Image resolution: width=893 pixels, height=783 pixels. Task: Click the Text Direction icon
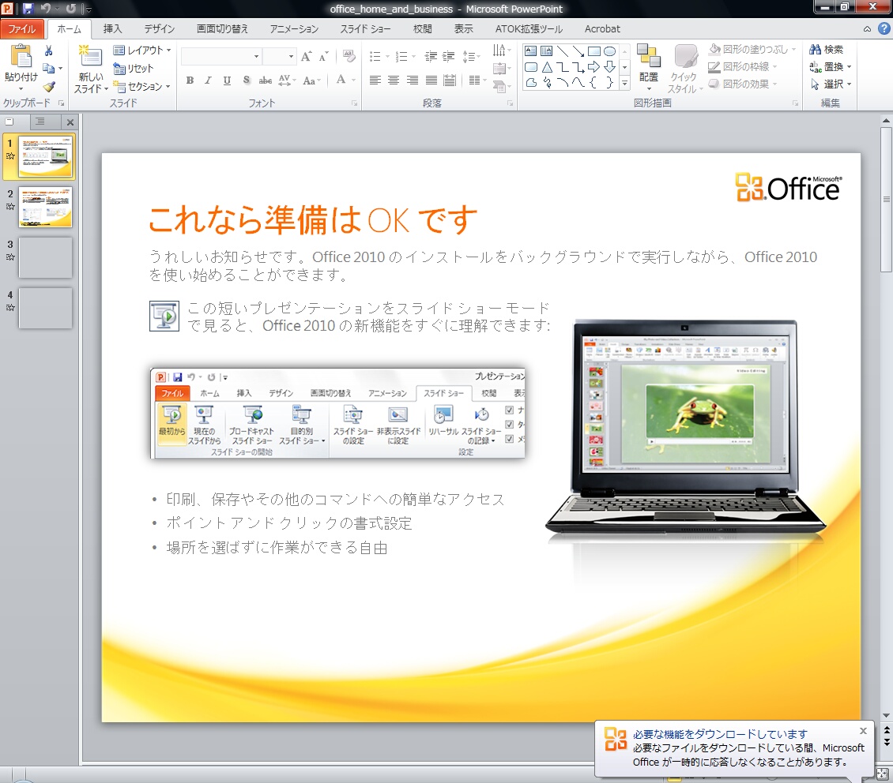(x=500, y=51)
